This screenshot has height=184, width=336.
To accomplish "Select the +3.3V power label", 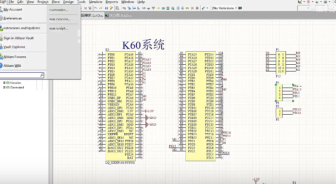I will coord(150,111).
